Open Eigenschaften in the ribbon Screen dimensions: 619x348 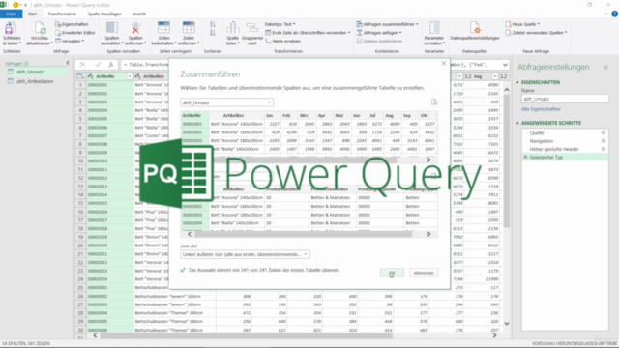(72, 24)
